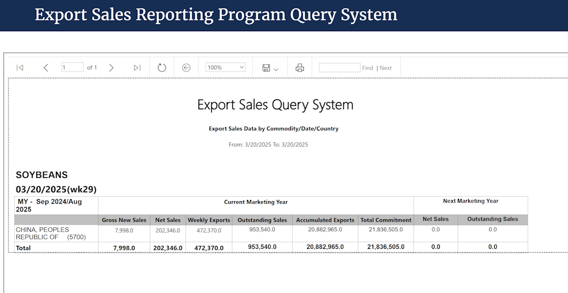Image resolution: width=568 pixels, height=293 pixels.
Task: Select the Gross New Sales column header
Action: (x=124, y=220)
